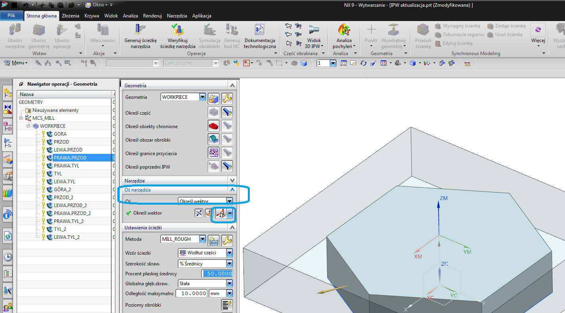Open vector type dropdown arrow
The image size is (565, 313).
point(230,213)
